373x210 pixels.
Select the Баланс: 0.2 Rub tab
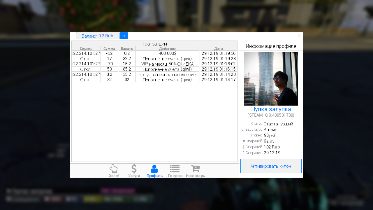pyautogui.click(x=97, y=36)
